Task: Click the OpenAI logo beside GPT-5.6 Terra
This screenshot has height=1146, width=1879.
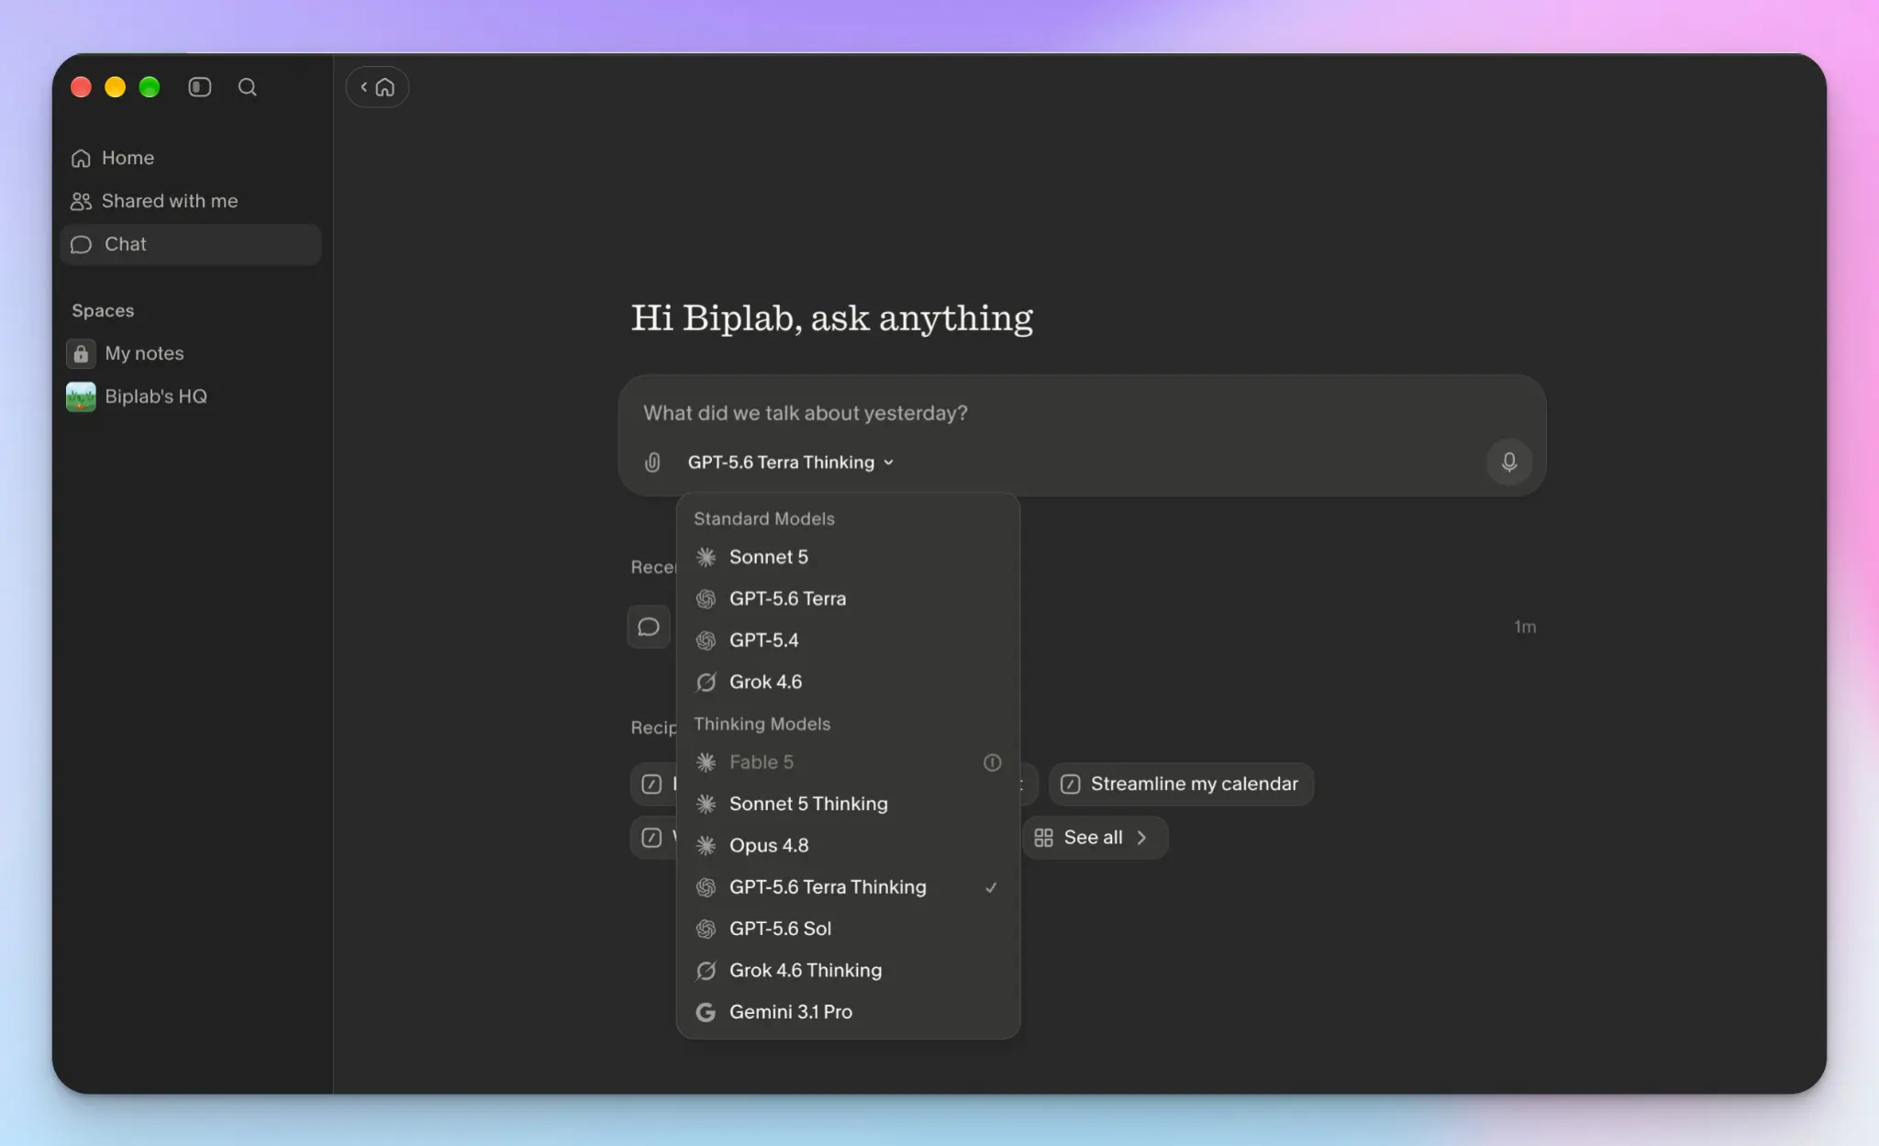Action: click(x=706, y=599)
